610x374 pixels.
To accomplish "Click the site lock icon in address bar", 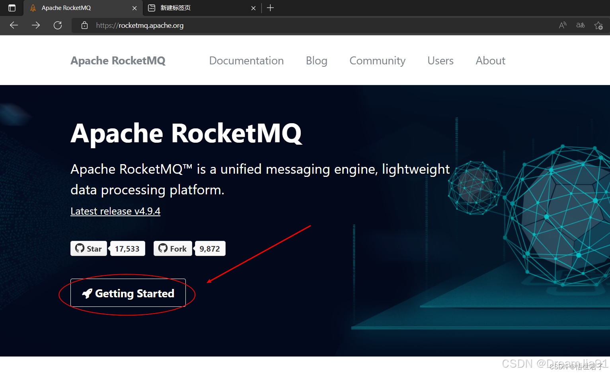I will click(84, 25).
